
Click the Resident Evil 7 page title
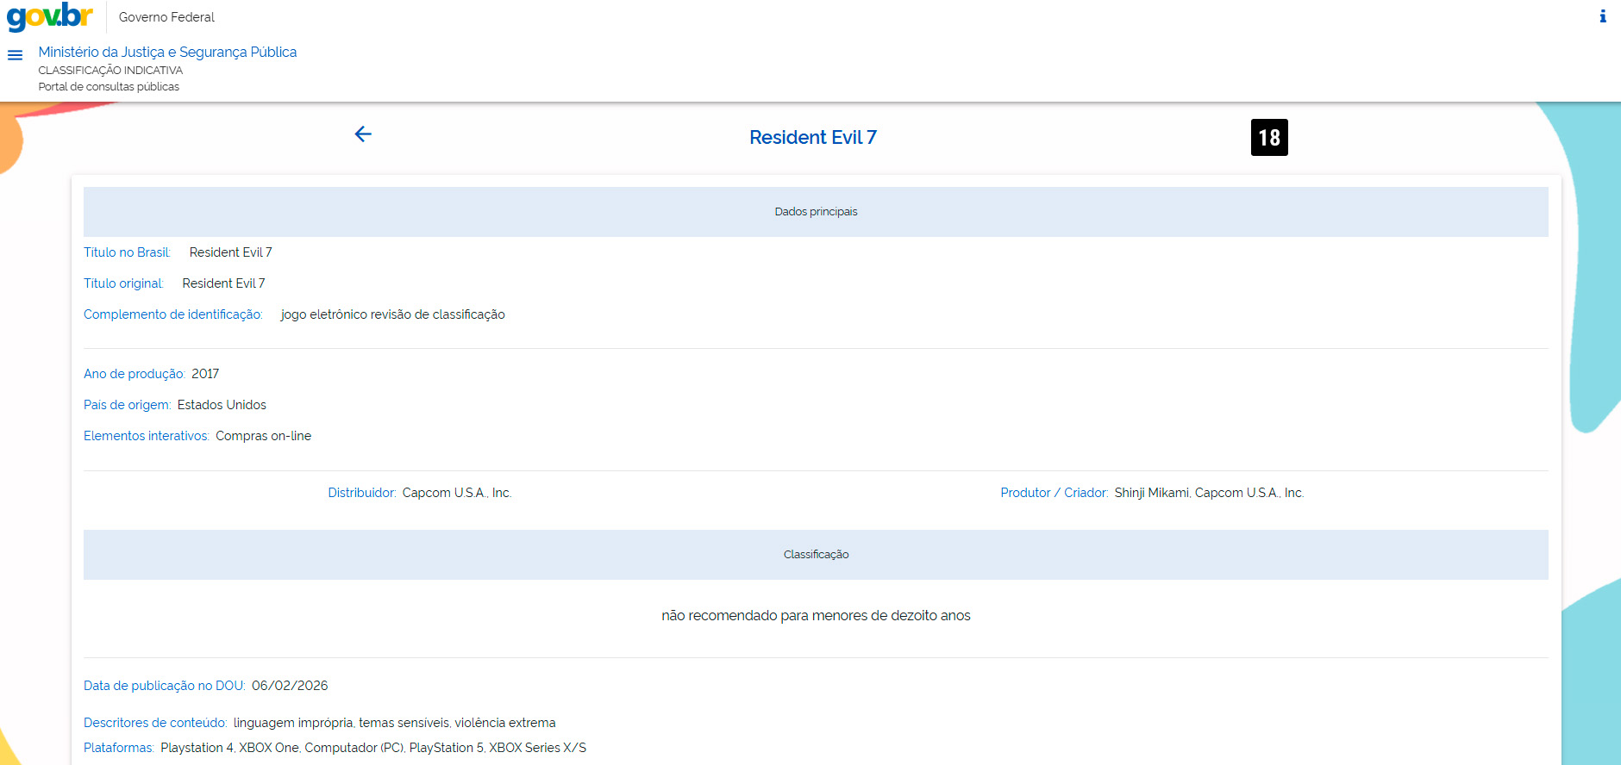[812, 138]
